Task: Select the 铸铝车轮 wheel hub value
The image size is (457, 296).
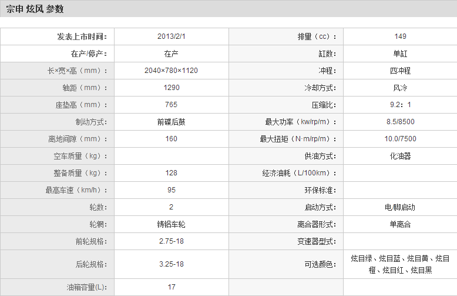Action: (x=172, y=225)
